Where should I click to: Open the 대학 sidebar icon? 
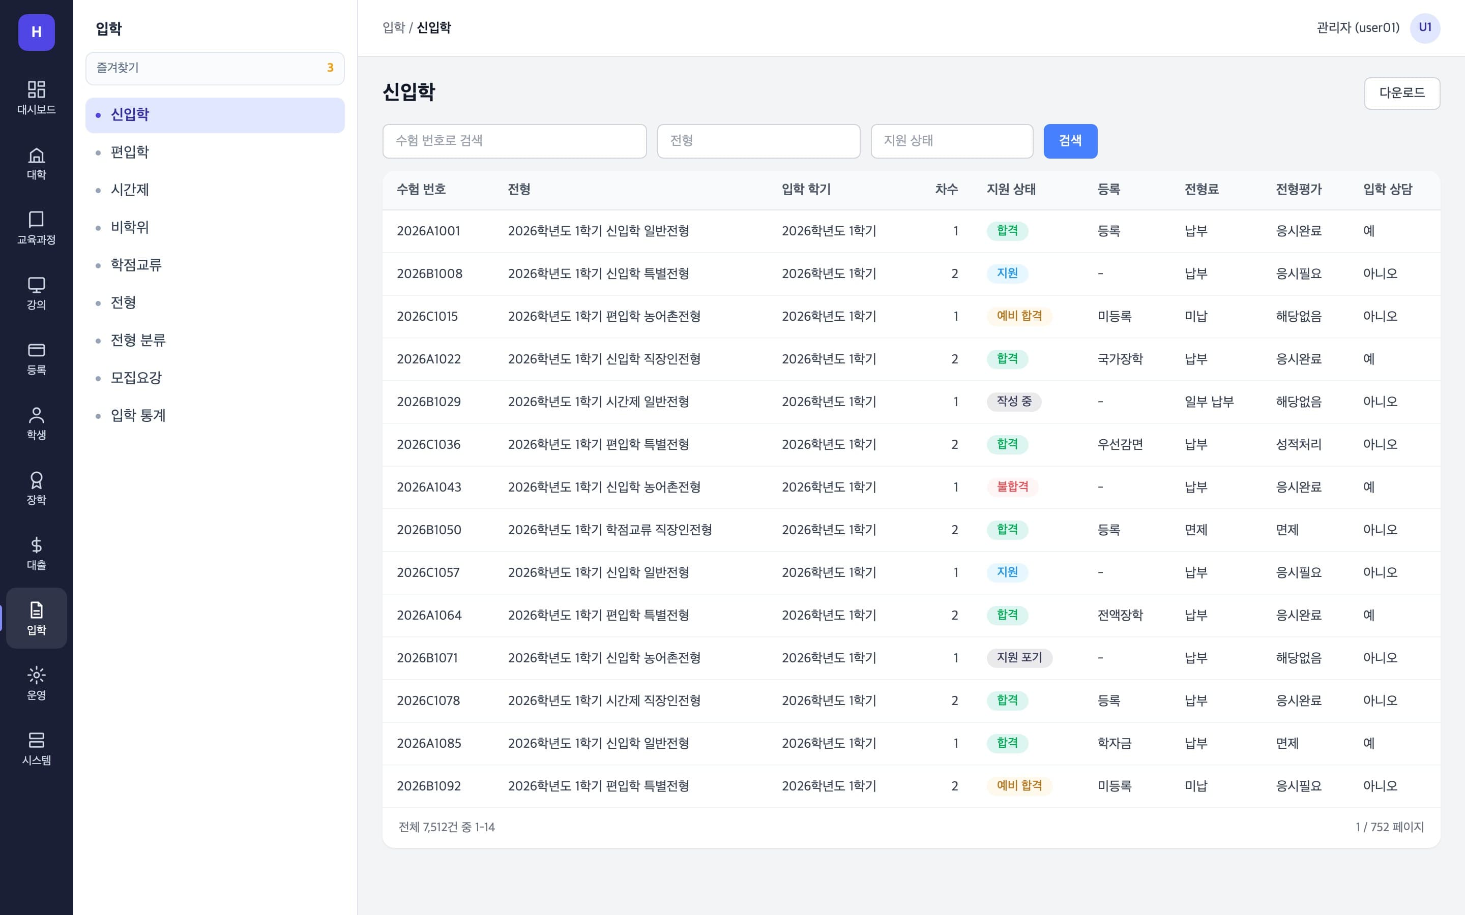36,163
